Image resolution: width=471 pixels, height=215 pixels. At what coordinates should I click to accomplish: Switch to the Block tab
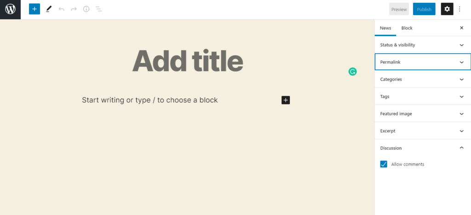(407, 28)
